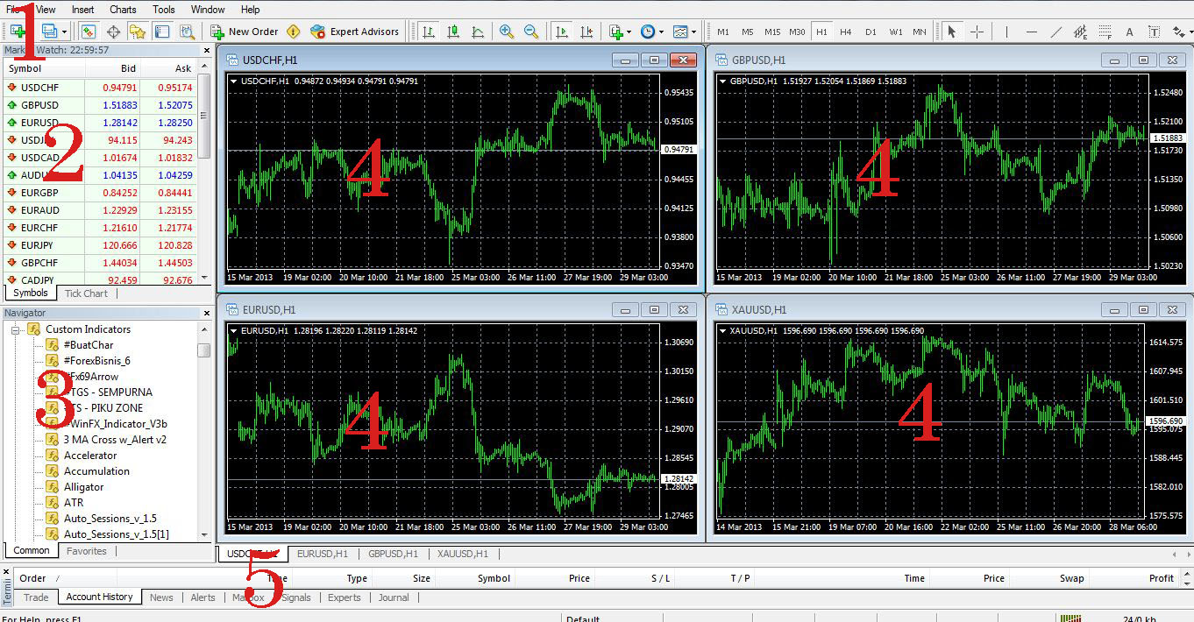Click the clock Periods icon
This screenshot has width=1194, height=622.
point(647,32)
